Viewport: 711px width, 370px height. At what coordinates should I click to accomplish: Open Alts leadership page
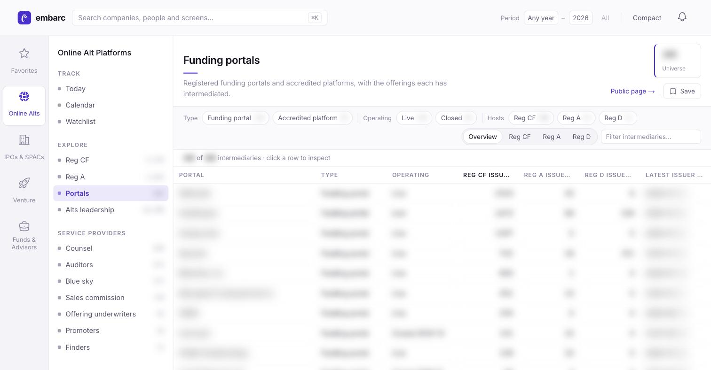[111, 210]
